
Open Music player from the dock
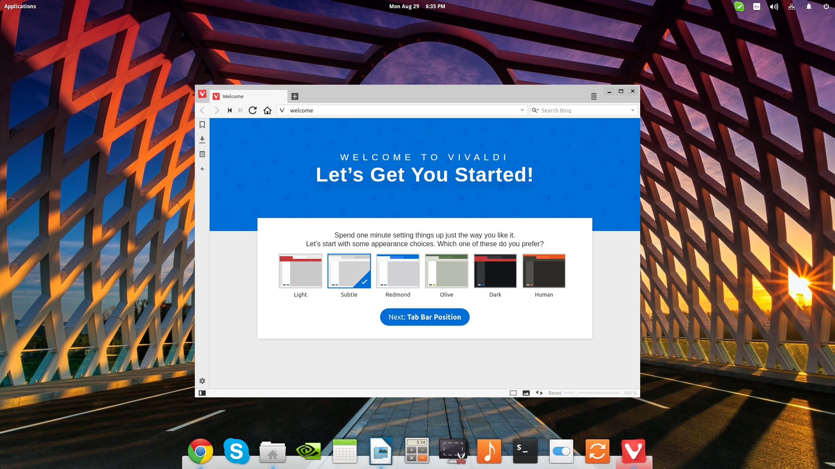pos(489,451)
